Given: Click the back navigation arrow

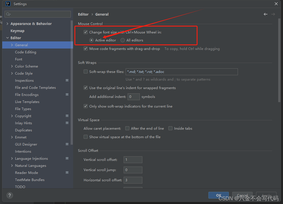Looking at the screenshot, I should 265,14.
